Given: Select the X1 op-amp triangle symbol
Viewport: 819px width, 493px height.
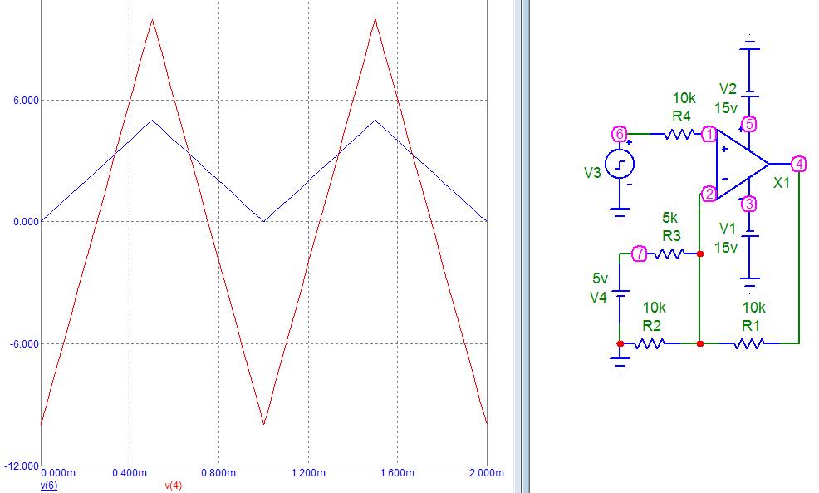Looking at the screenshot, I should tap(740, 164).
